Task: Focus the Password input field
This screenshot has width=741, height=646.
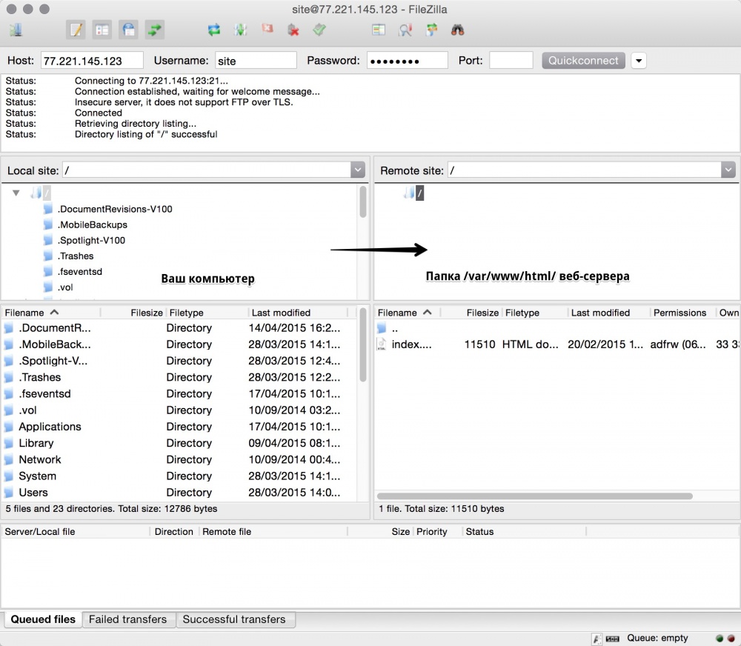Action: (x=407, y=61)
